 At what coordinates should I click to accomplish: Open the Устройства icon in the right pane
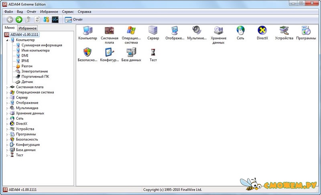(284, 33)
